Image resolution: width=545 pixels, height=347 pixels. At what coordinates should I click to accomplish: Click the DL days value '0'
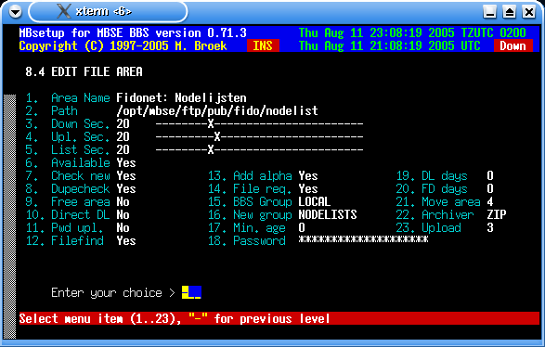pos(490,175)
